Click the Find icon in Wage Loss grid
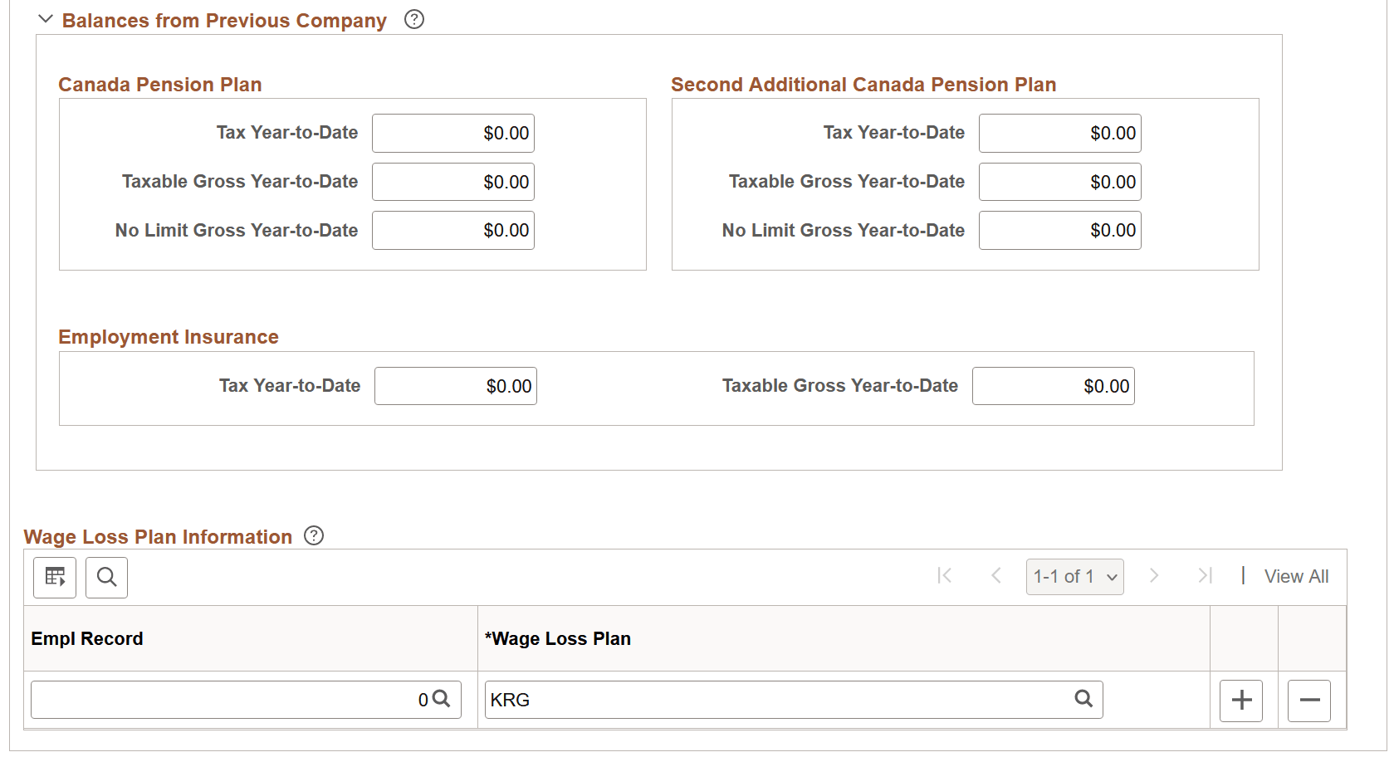Image resolution: width=1394 pixels, height=757 pixels. (106, 577)
